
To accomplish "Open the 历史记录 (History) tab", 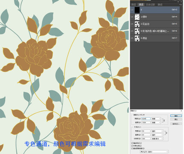I will click(150, 5).
